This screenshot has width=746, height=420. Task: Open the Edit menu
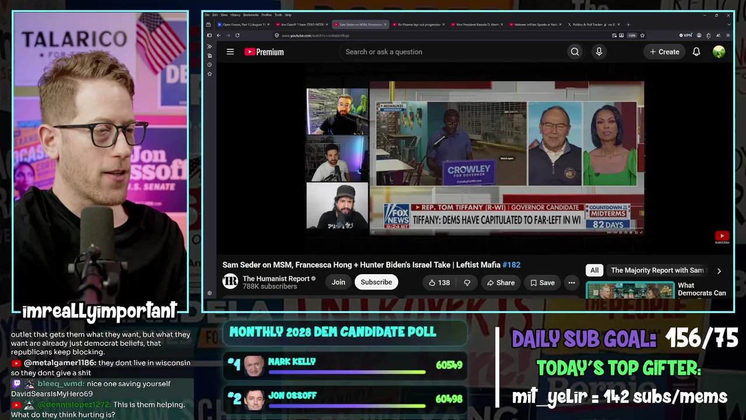[215, 15]
